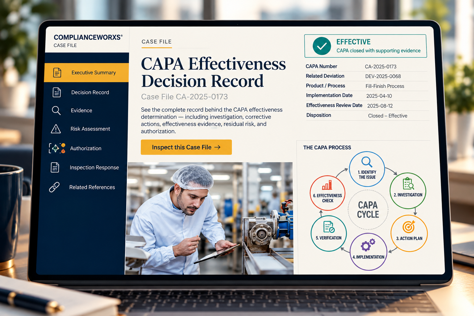Click the Risk Assessment warning triangle icon
This screenshot has height=316, width=474.
pyautogui.click(x=56, y=129)
